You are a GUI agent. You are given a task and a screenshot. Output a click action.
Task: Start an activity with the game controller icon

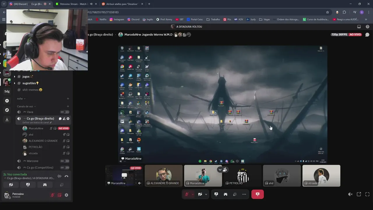226,194
